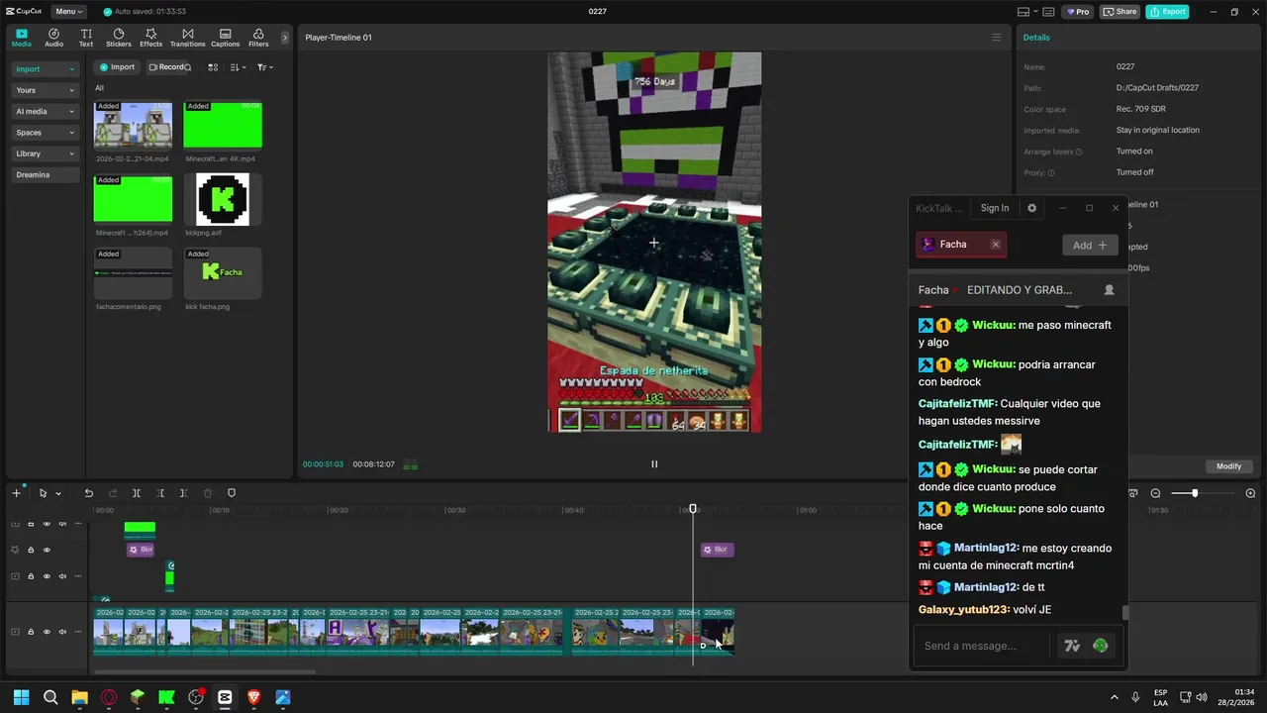Toggle lock on the main video track

(x=31, y=632)
